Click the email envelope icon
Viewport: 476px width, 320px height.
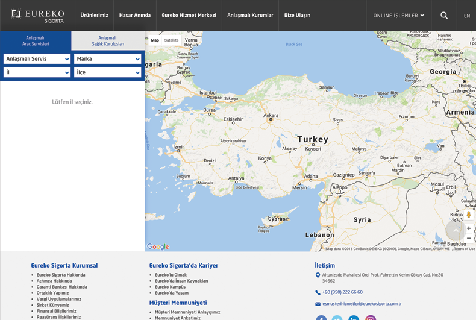pyautogui.click(x=318, y=304)
